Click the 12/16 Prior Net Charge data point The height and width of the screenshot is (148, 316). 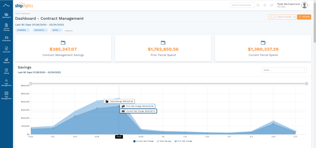click(97, 101)
